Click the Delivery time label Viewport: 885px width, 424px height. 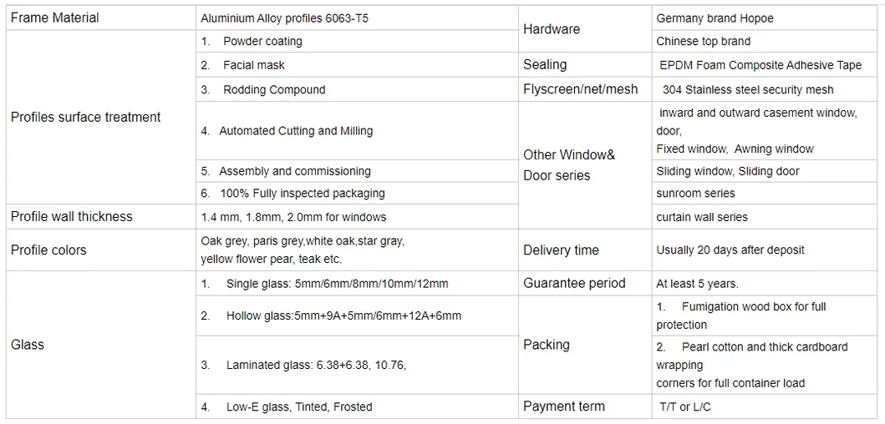(x=561, y=250)
